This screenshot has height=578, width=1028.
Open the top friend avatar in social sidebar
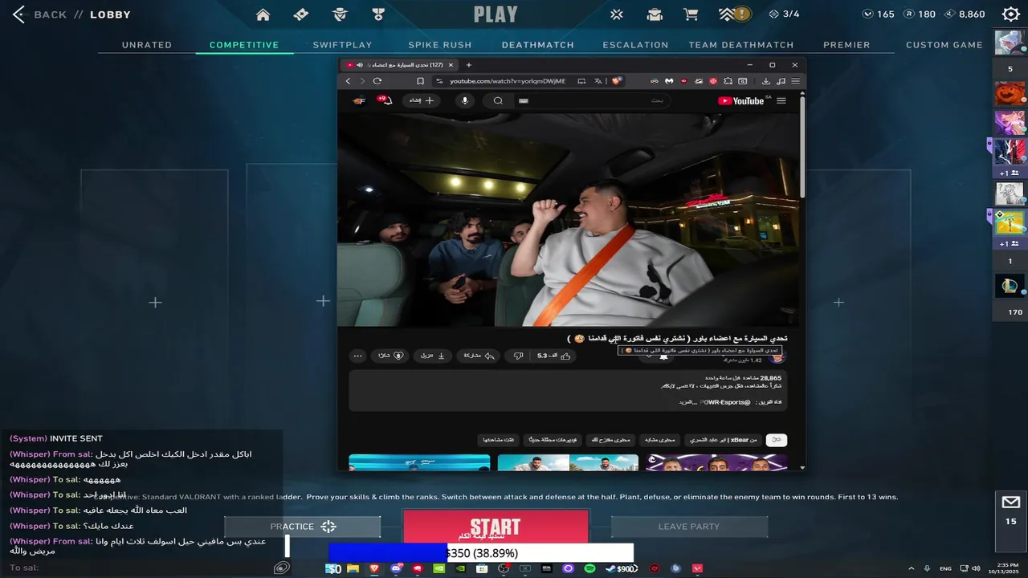coord(1010,43)
